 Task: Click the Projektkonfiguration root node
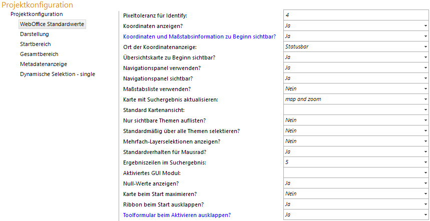click(x=37, y=14)
